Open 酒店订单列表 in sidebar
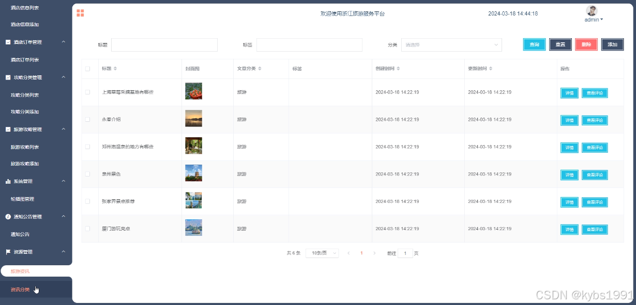 click(25, 60)
